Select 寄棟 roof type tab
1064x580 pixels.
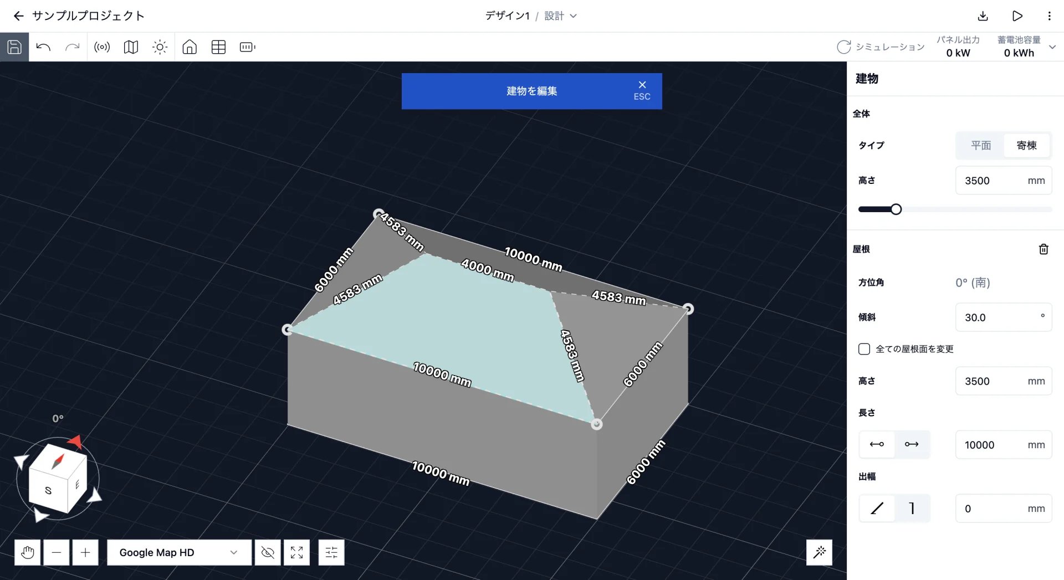[x=1026, y=145]
